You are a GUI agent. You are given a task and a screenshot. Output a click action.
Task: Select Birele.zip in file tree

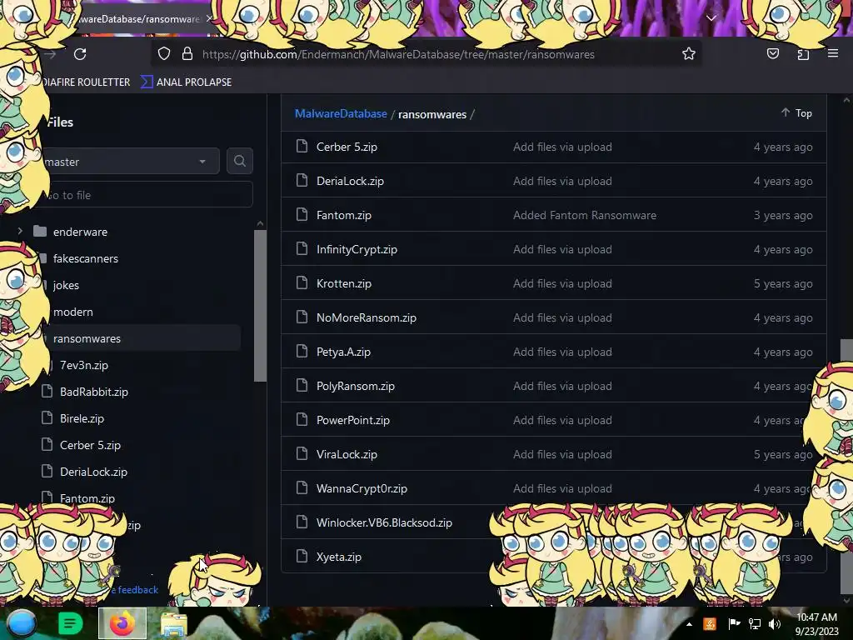click(82, 418)
